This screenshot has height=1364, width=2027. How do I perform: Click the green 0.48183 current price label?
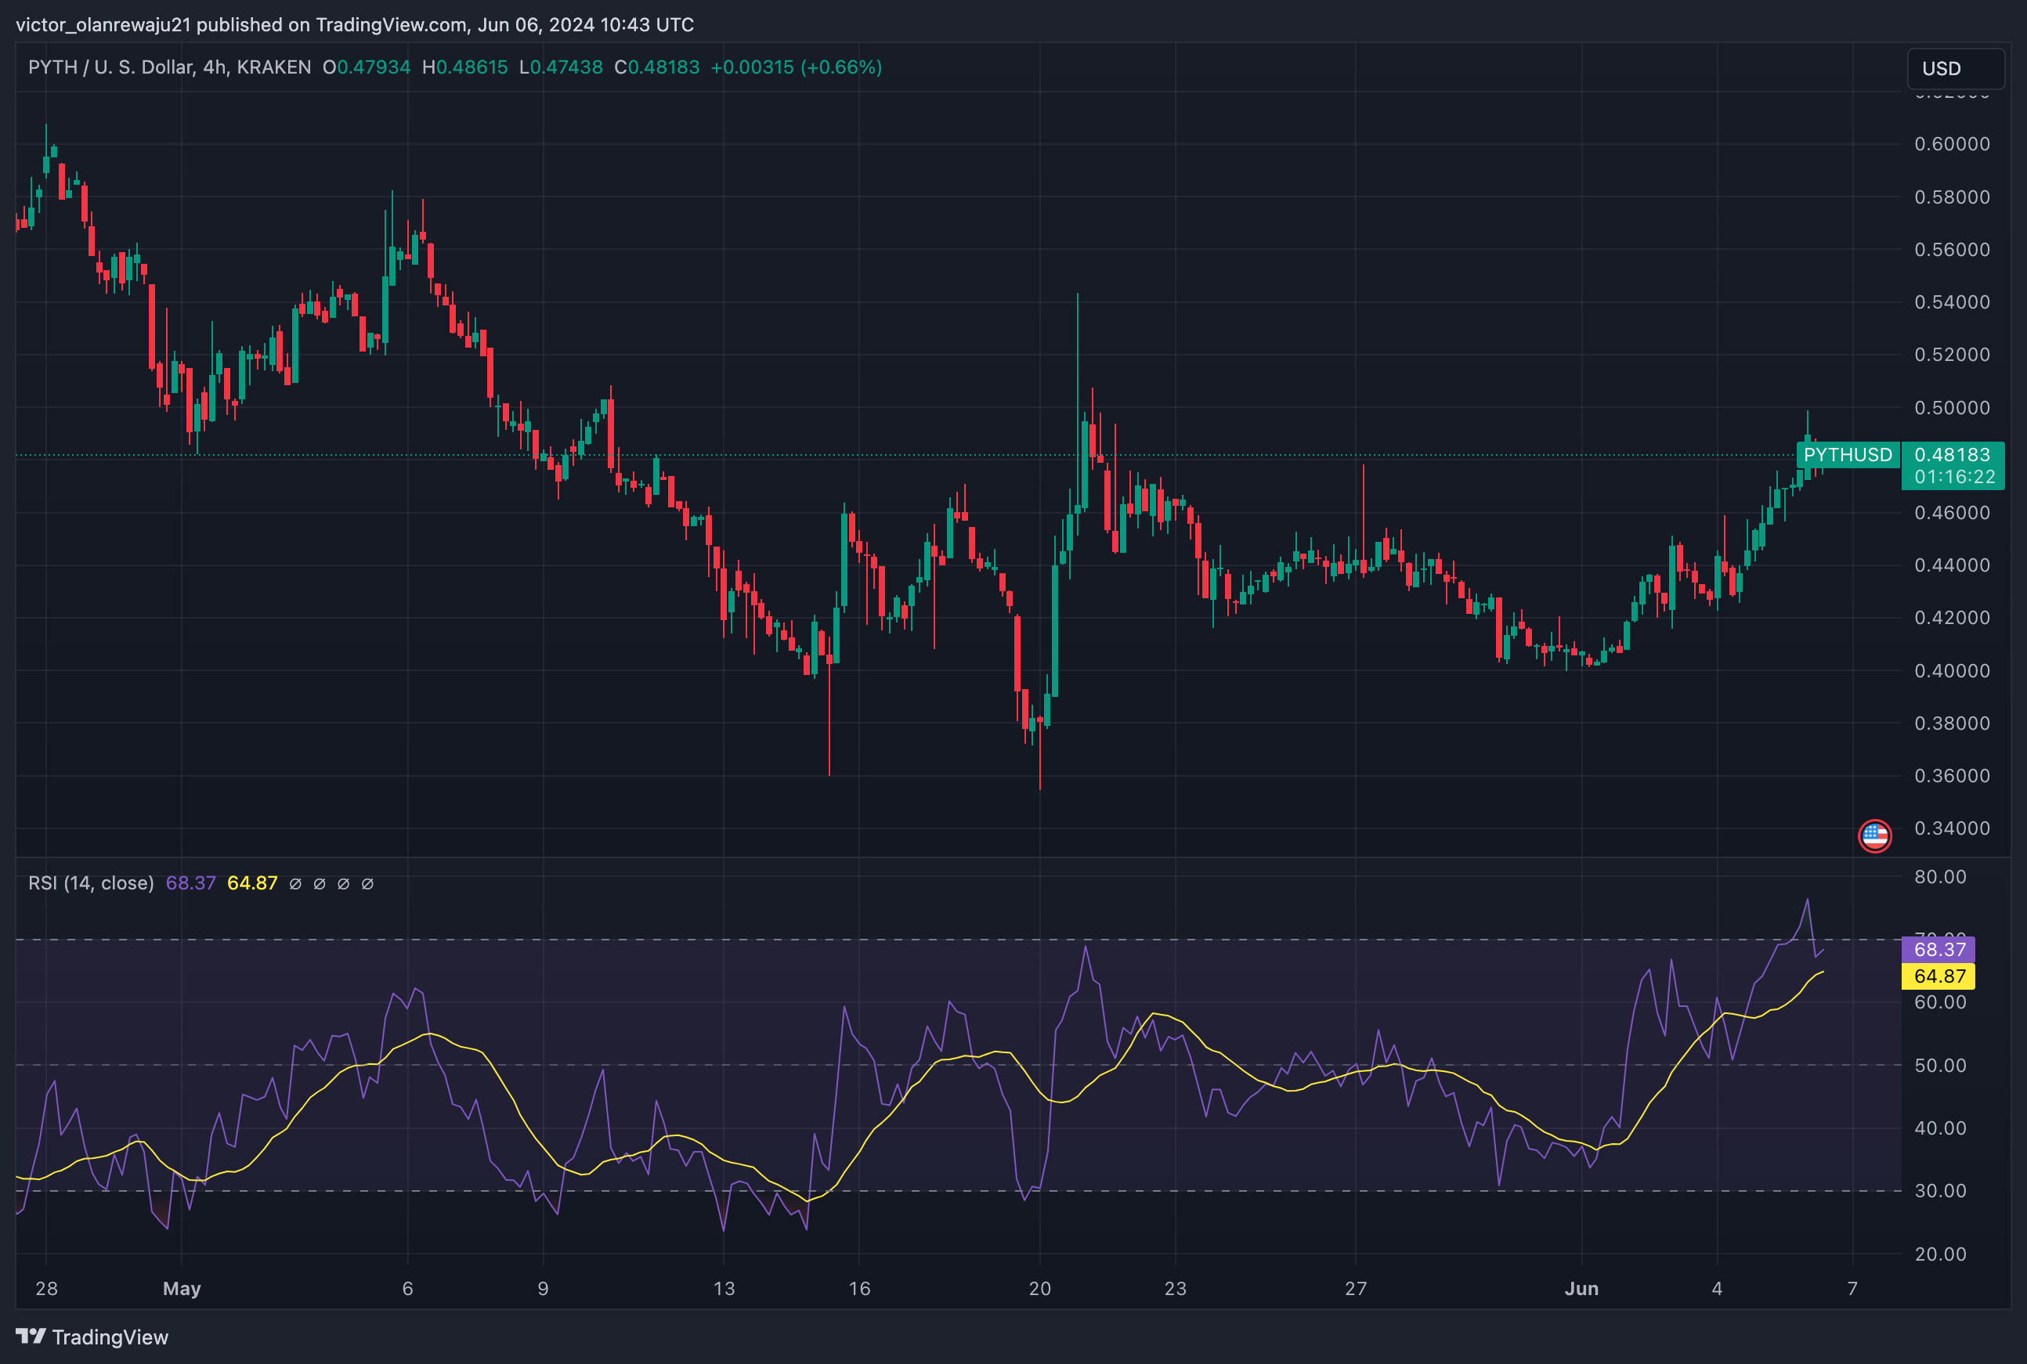click(1952, 455)
